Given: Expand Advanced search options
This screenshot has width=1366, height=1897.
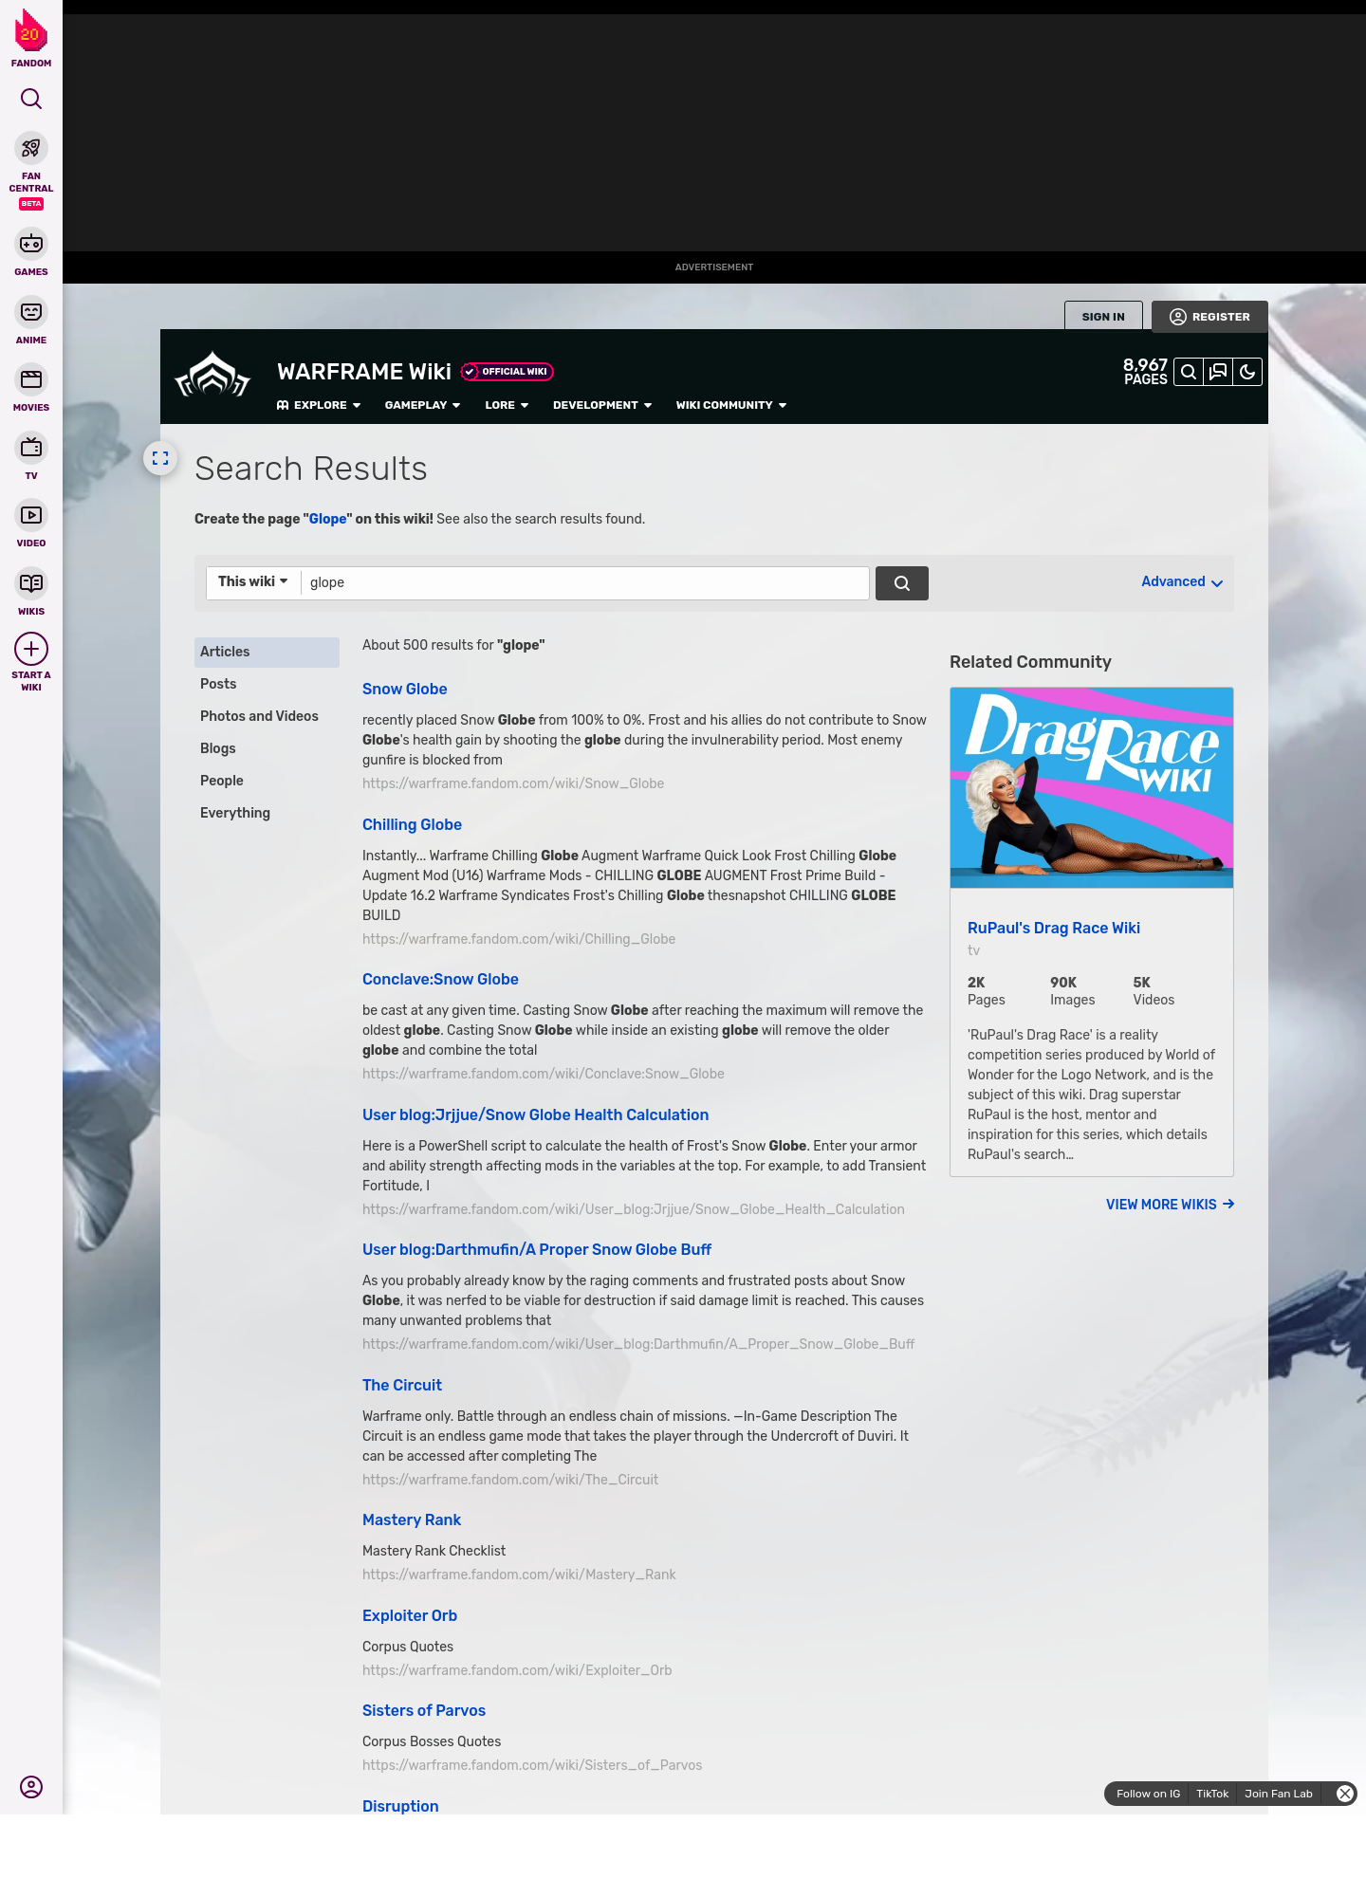Looking at the screenshot, I should click(x=1182, y=582).
